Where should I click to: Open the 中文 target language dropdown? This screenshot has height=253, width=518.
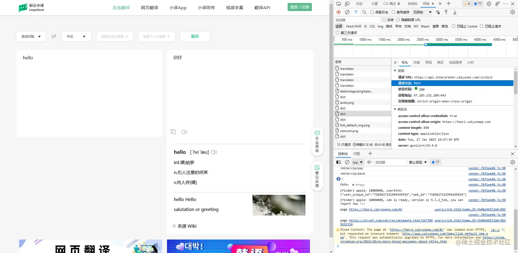click(x=76, y=36)
